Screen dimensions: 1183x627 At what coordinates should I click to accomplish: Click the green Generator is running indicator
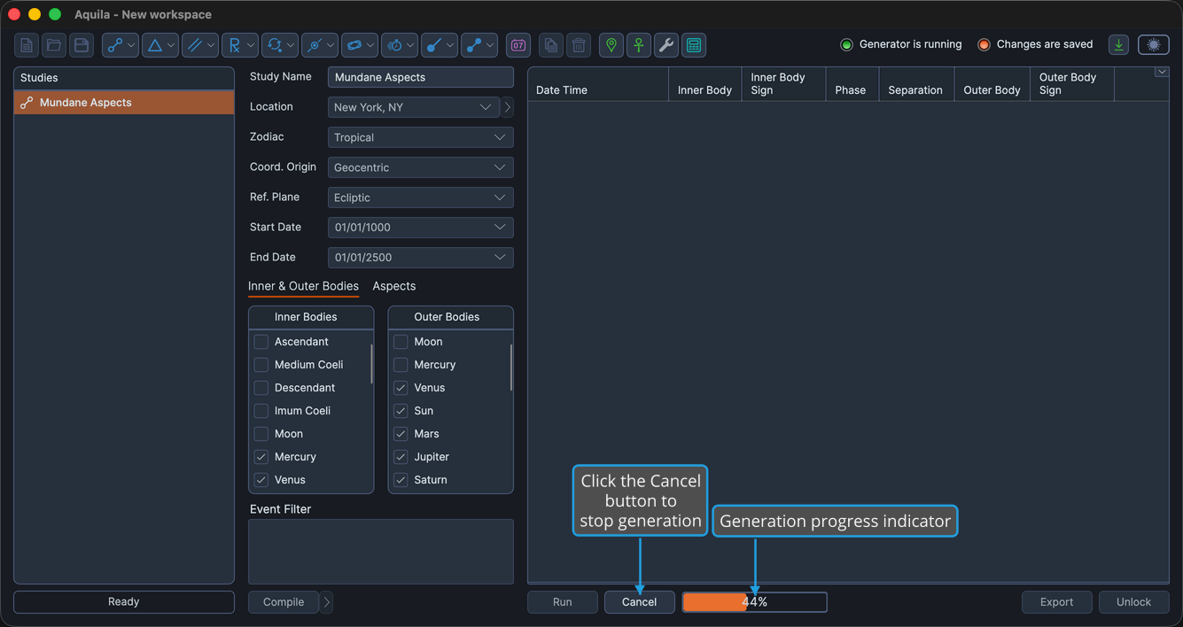coord(846,44)
